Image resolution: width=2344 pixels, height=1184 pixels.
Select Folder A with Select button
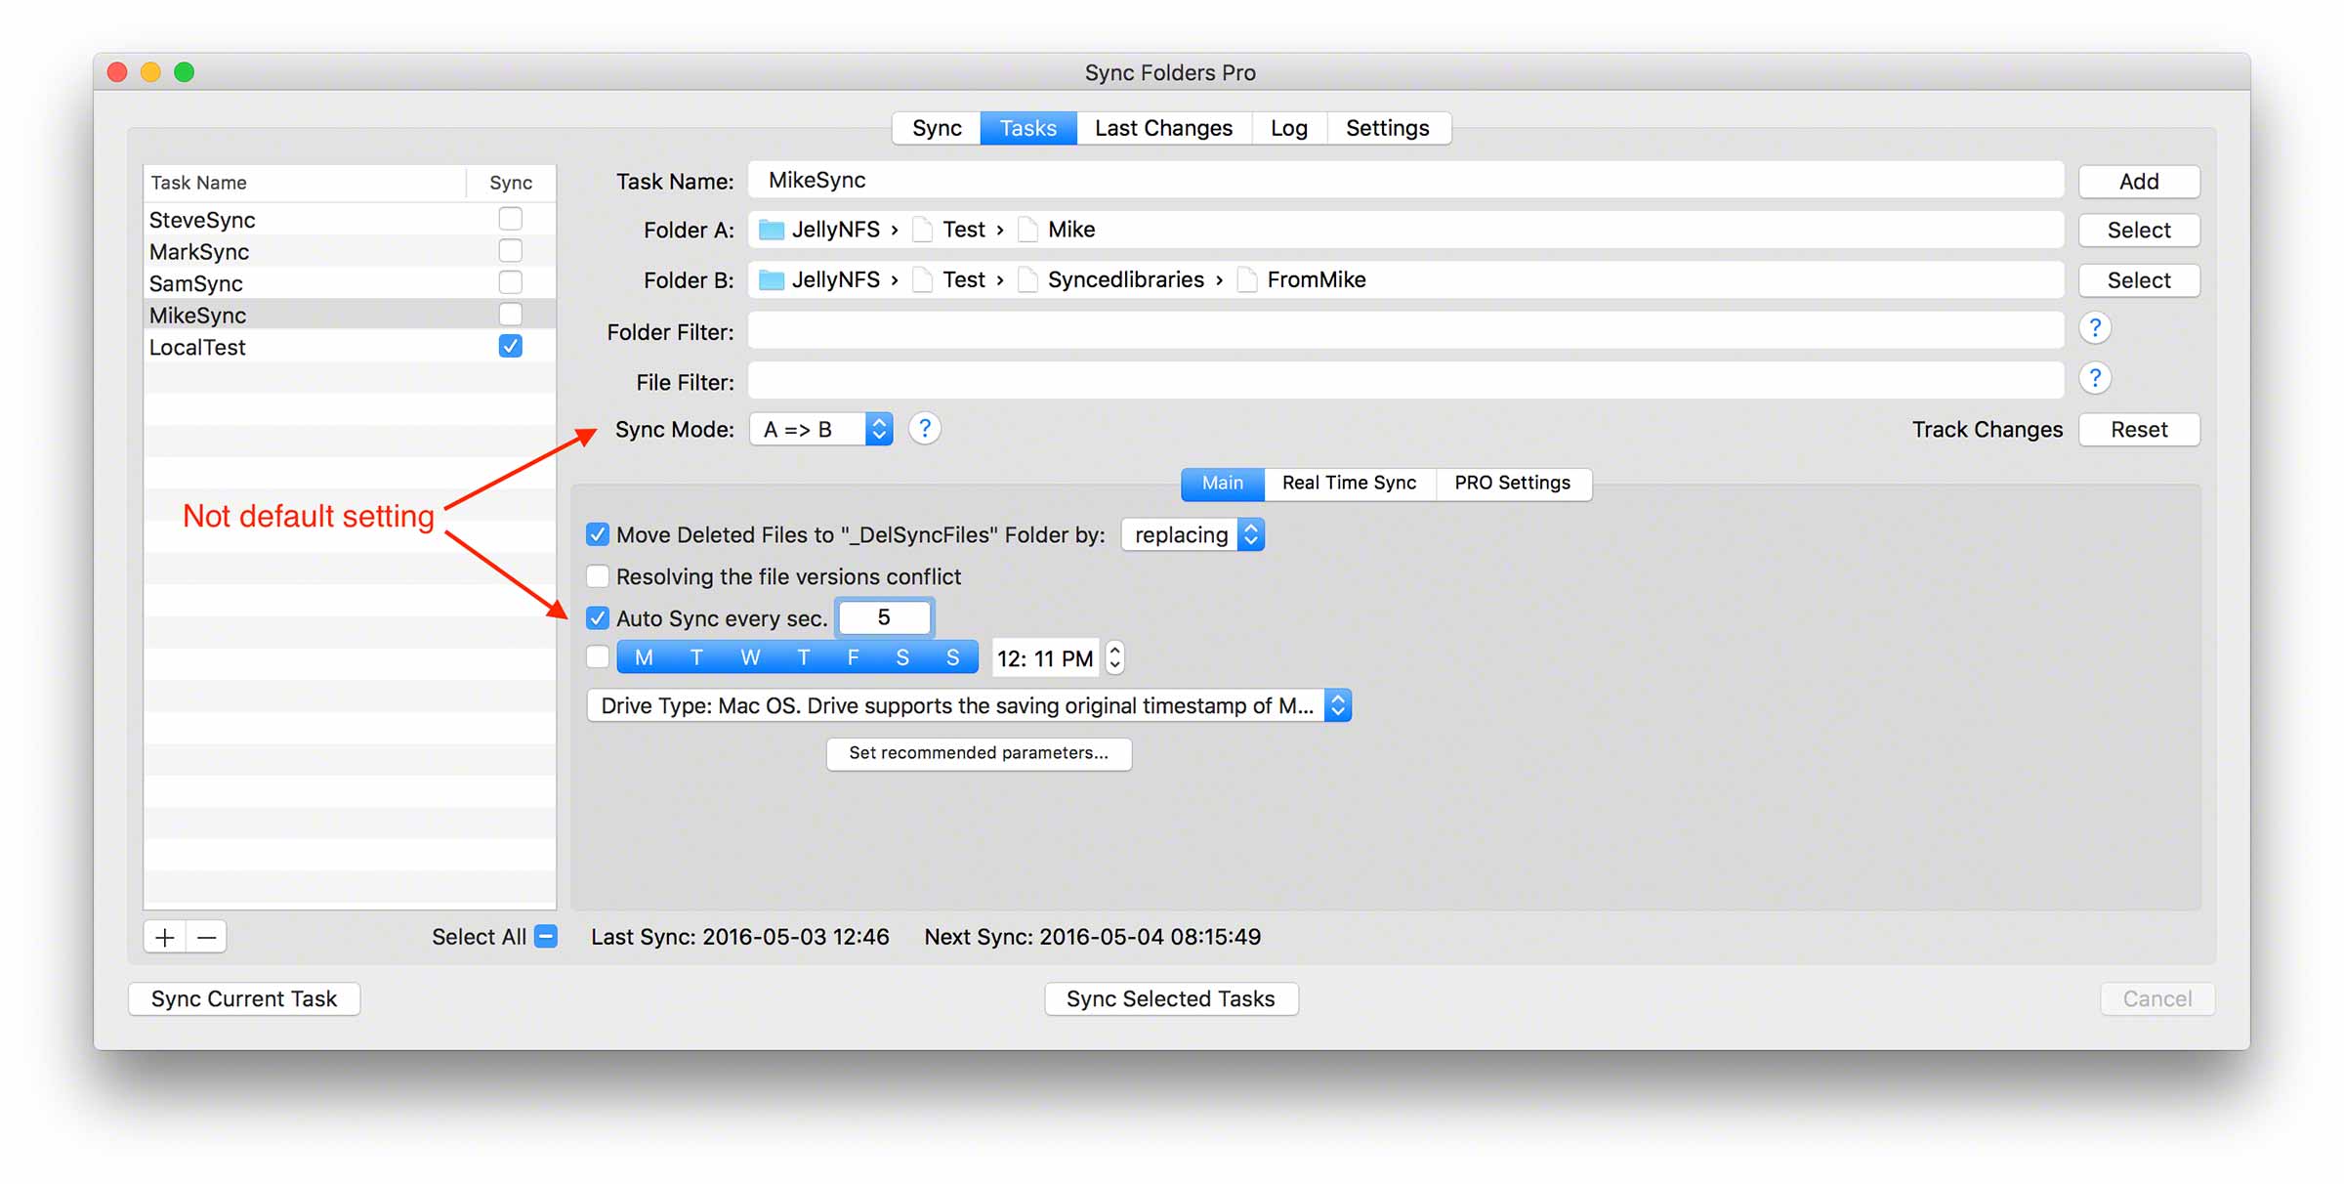click(2139, 231)
